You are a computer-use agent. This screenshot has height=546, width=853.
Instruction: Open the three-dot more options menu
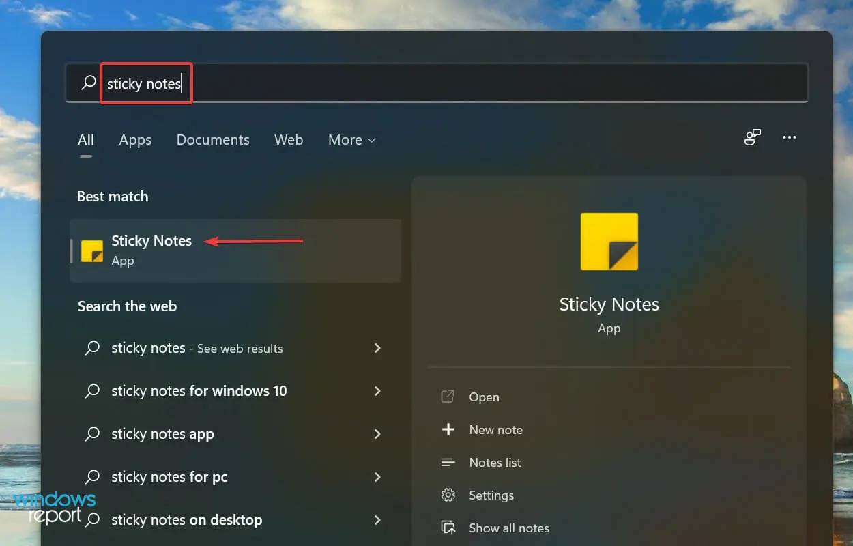tap(790, 138)
